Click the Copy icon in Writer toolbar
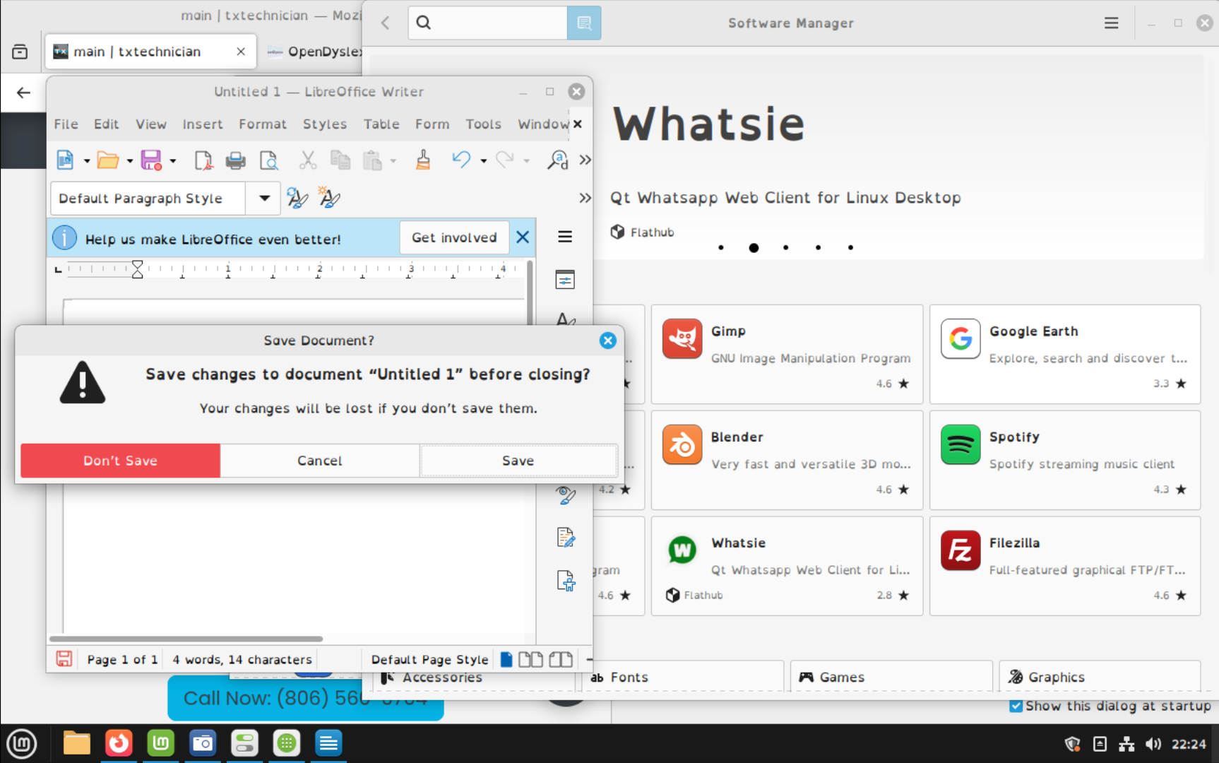 pos(340,160)
